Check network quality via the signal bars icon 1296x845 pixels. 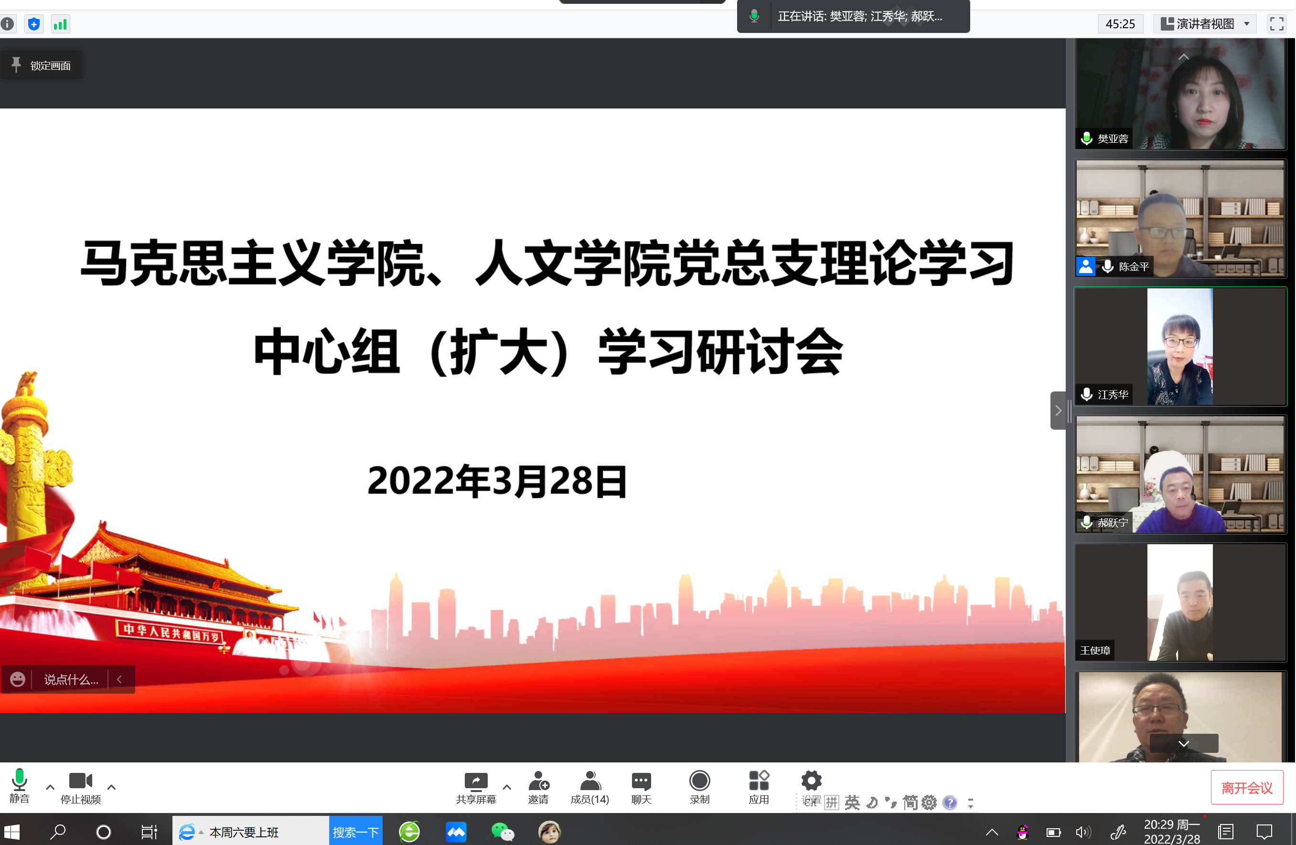(x=60, y=23)
